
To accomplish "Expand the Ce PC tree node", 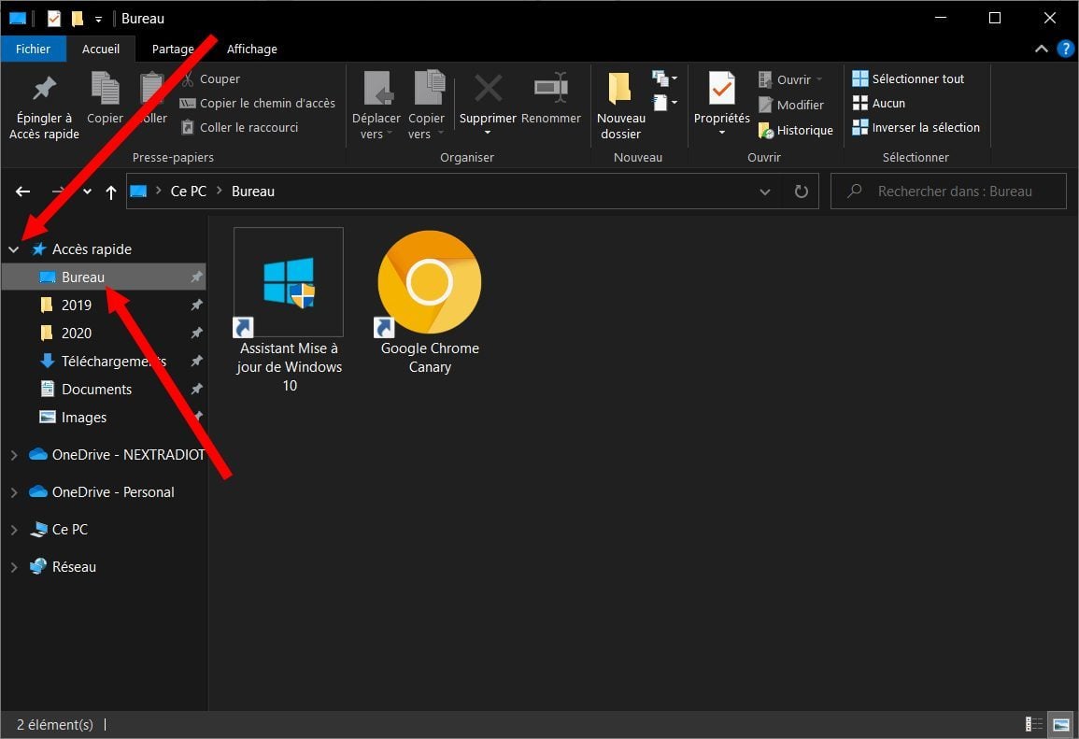I will (x=14, y=530).
